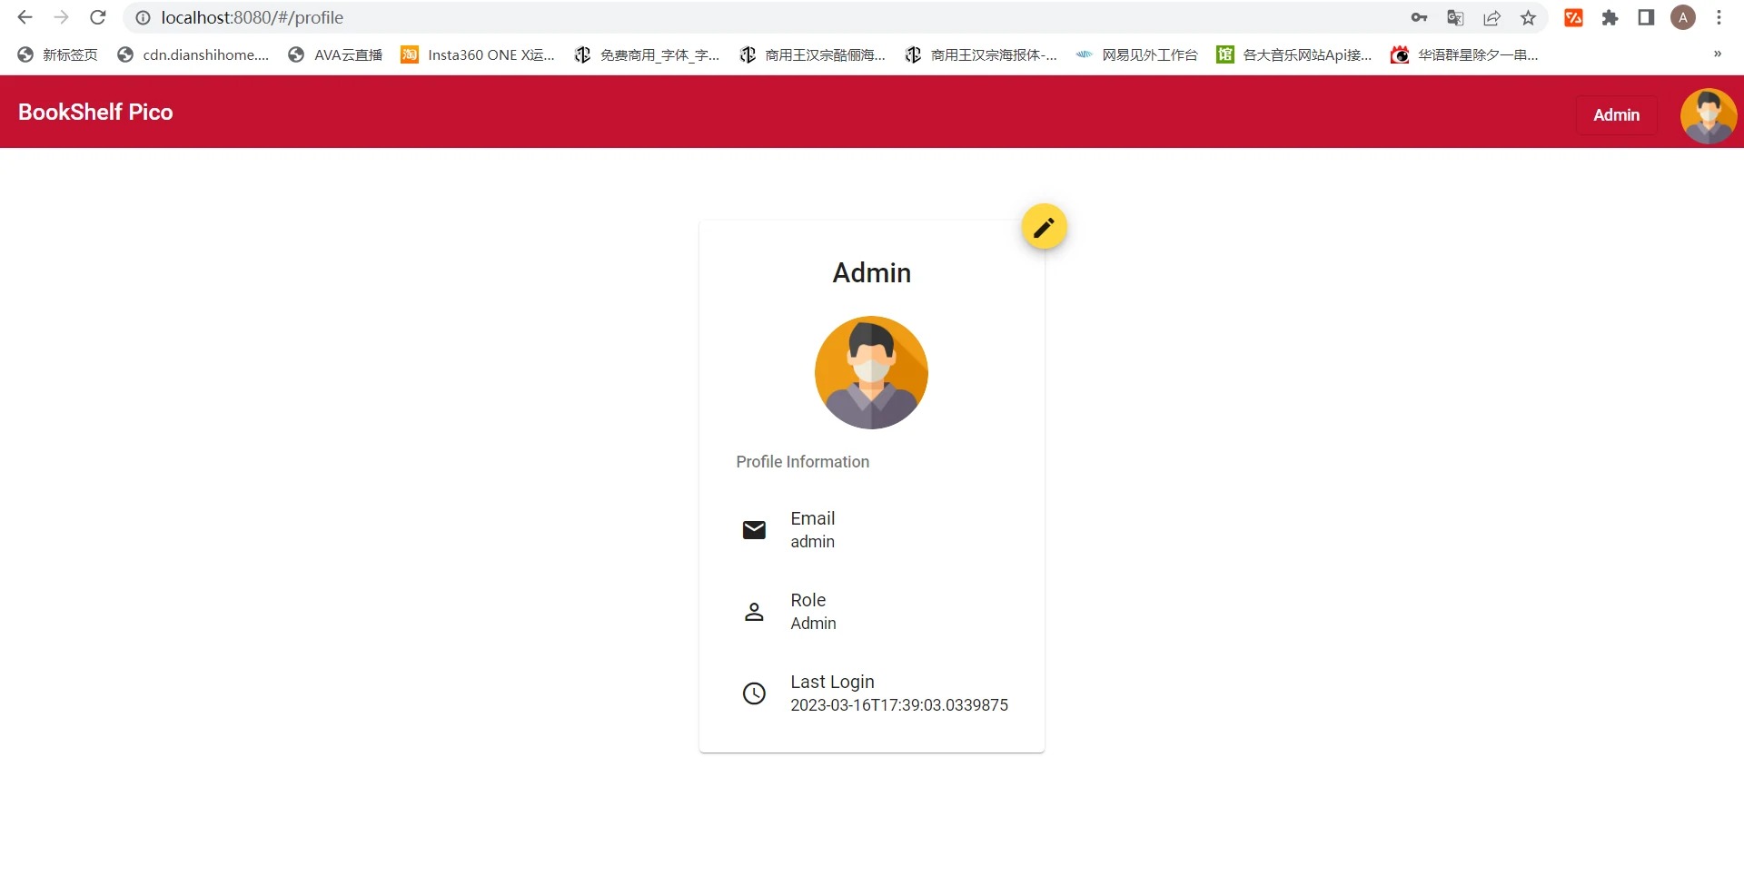Open the Chrome profile avatar A

[1682, 18]
